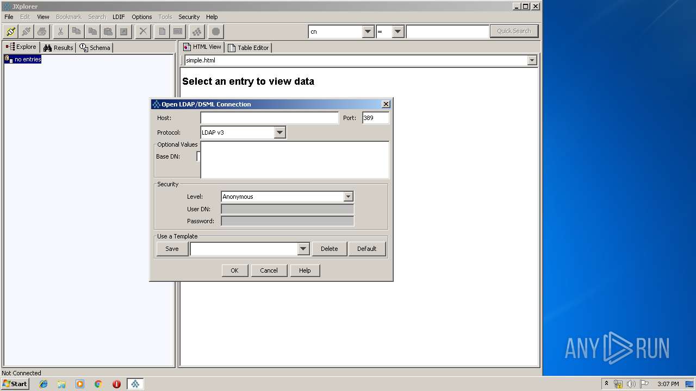696x391 pixels.
Task: Click the Print toolbar icon
Action: [x=42, y=31]
